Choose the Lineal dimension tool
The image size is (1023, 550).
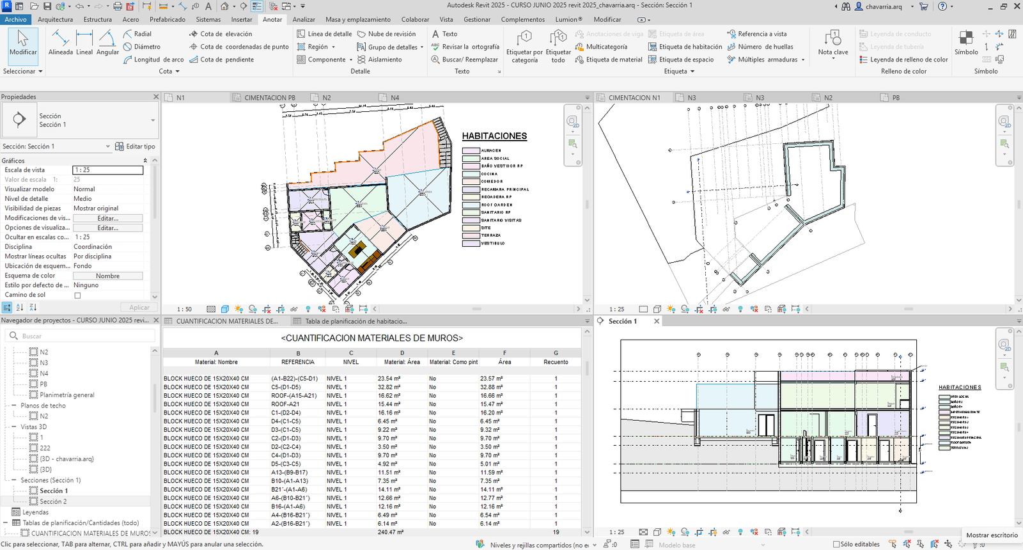[84, 43]
